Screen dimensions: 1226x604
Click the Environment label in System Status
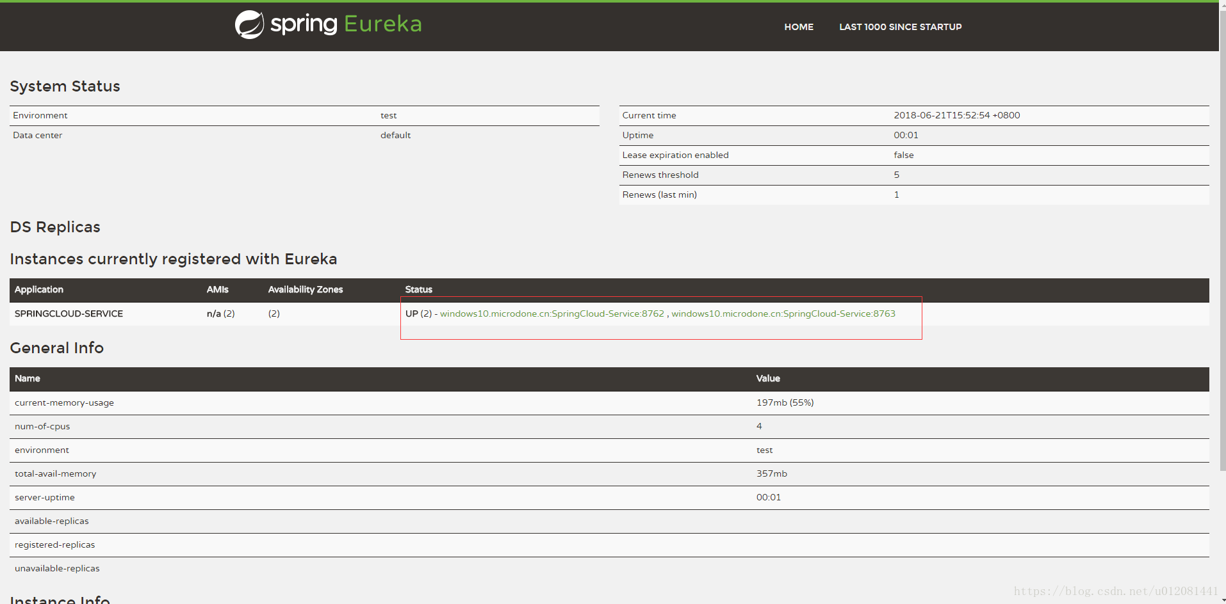(x=40, y=115)
